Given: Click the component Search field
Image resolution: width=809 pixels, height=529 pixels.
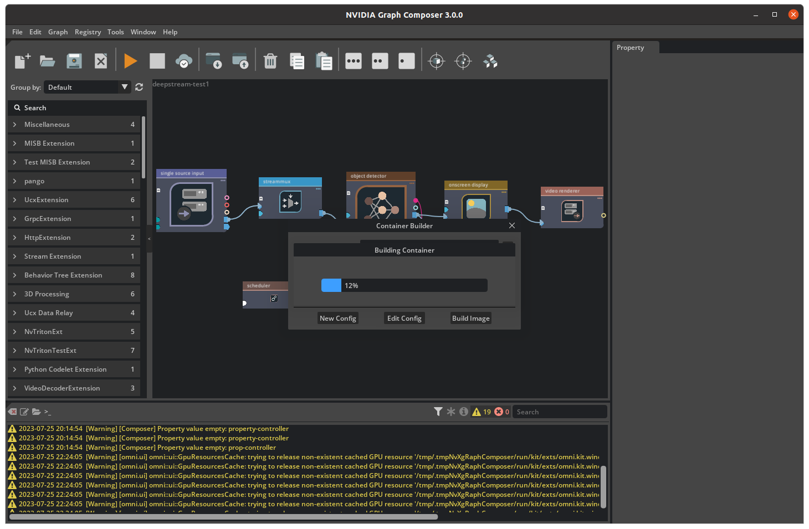Looking at the screenshot, I should click(78, 108).
